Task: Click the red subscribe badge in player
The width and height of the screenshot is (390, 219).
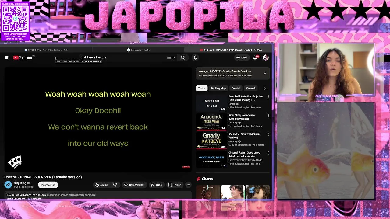Action: pos(186,167)
